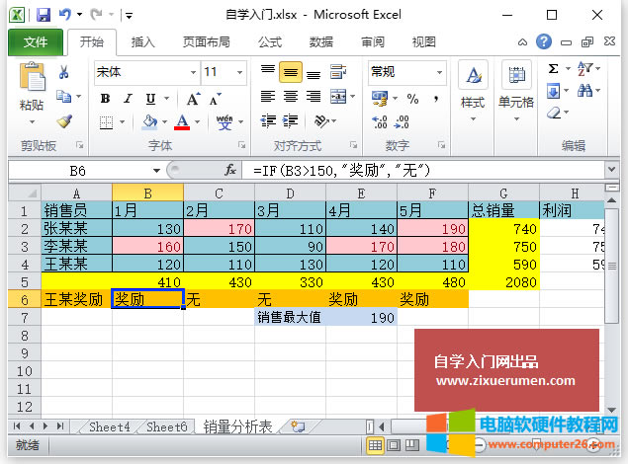Click the Save icon in quick access toolbar
The width and height of the screenshot is (628, 464).
tap(43, 16)
